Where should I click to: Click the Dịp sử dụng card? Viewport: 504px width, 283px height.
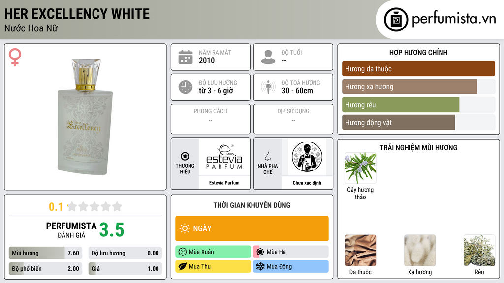293,119
